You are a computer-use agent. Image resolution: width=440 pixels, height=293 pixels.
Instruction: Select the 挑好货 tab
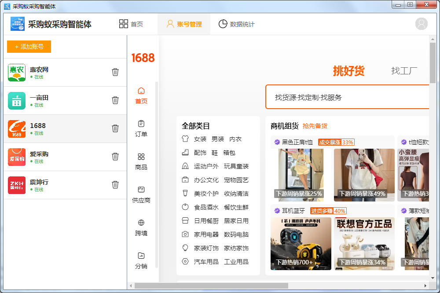click(348, 71)
